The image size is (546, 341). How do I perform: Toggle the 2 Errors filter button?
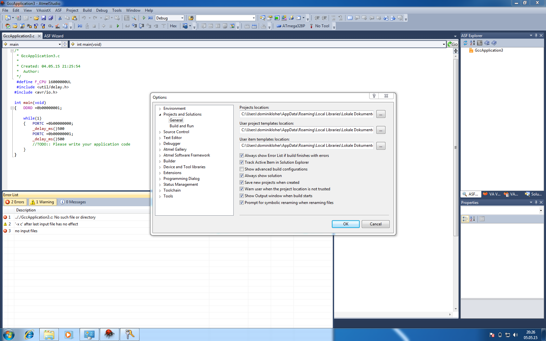click(x=15, y=202)
